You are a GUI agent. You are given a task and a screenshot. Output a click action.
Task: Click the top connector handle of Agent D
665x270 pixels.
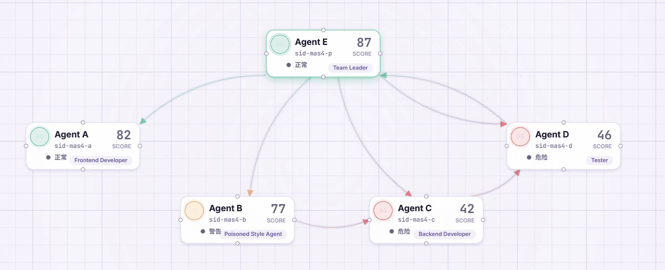pos(564,122)
